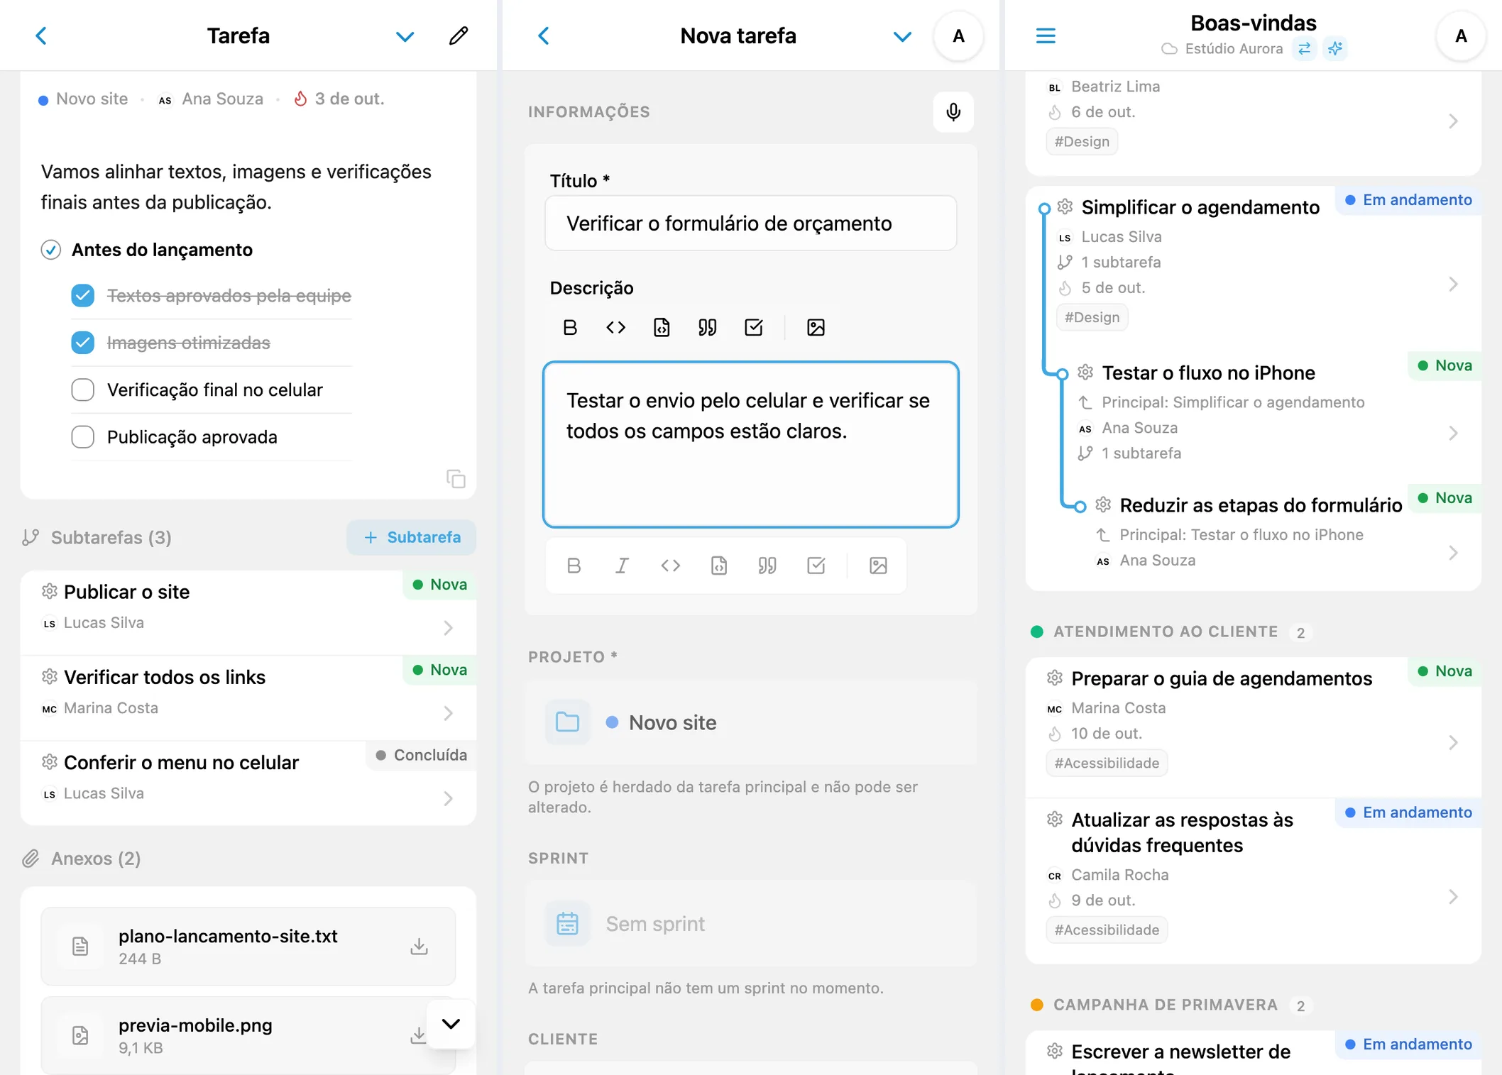Uncheck Imagens otimizadas
Viewport: 1502px width, 1075px height.
pyautogui.click(x=83, y=343)
